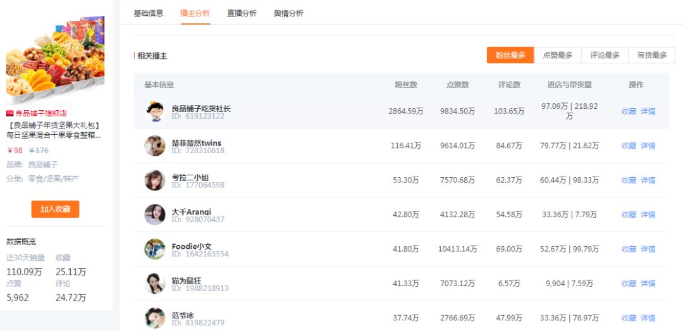
Task: Click the 基本信息 column header
Action: coord(159,85)
